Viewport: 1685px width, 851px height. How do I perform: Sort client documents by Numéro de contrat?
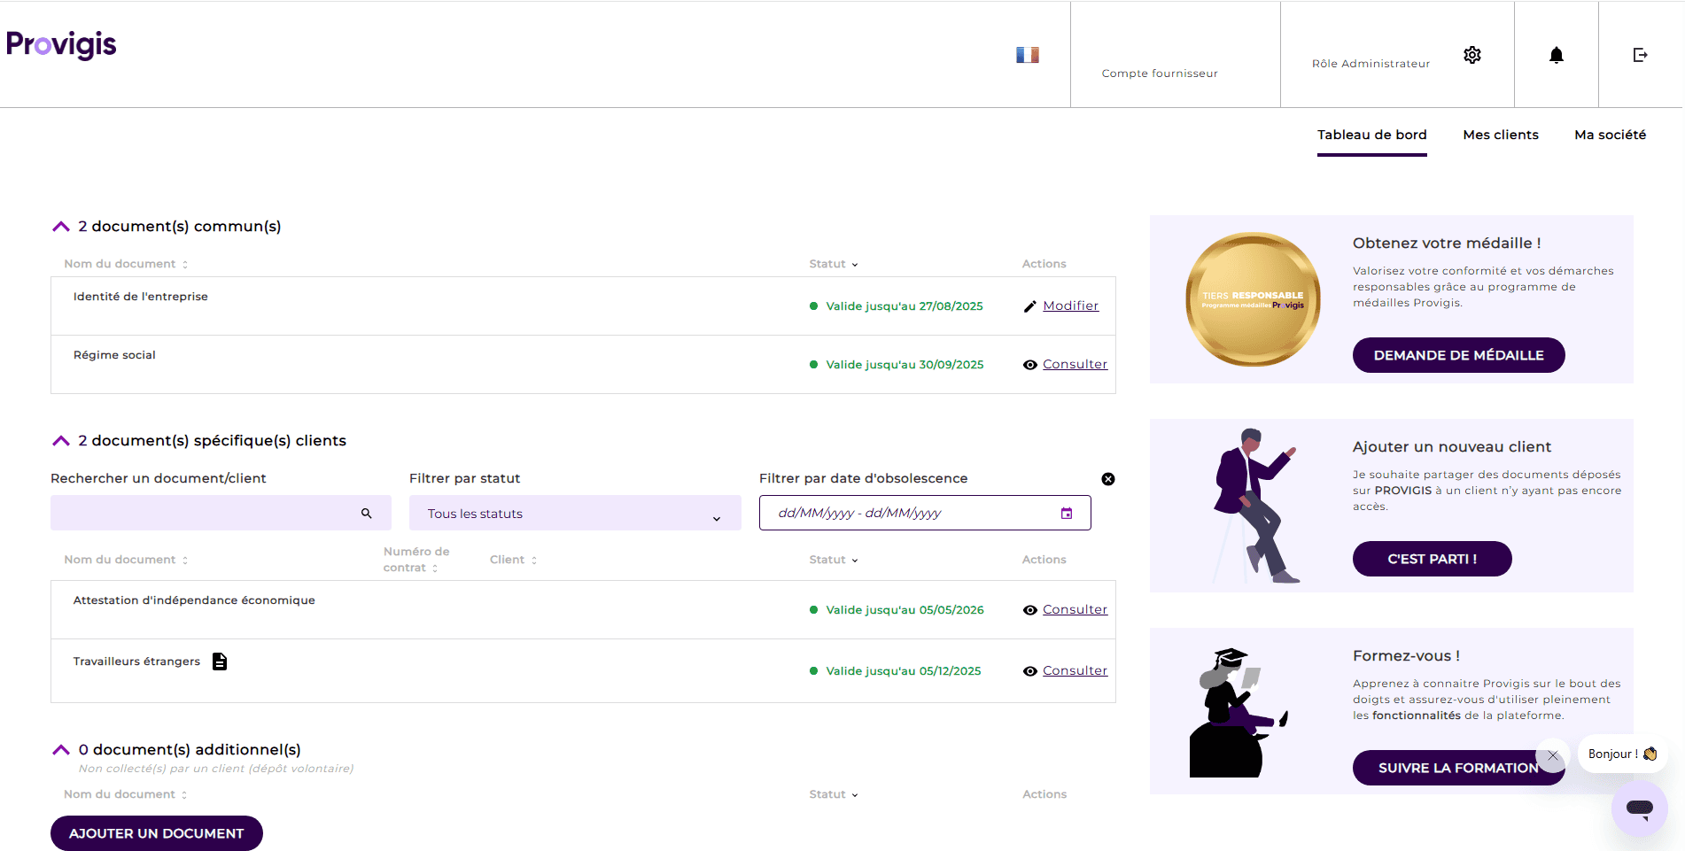point(416,560)
